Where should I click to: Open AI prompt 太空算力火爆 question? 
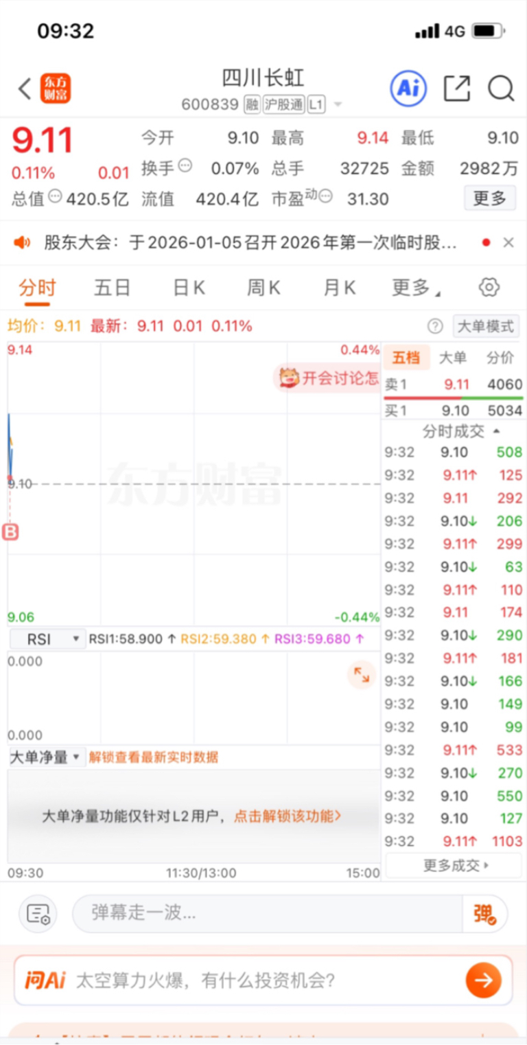pos(205,980)
